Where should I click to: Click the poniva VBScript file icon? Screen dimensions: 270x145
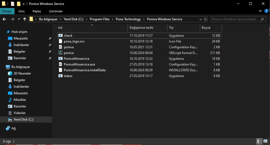click(x=61, y=53)
